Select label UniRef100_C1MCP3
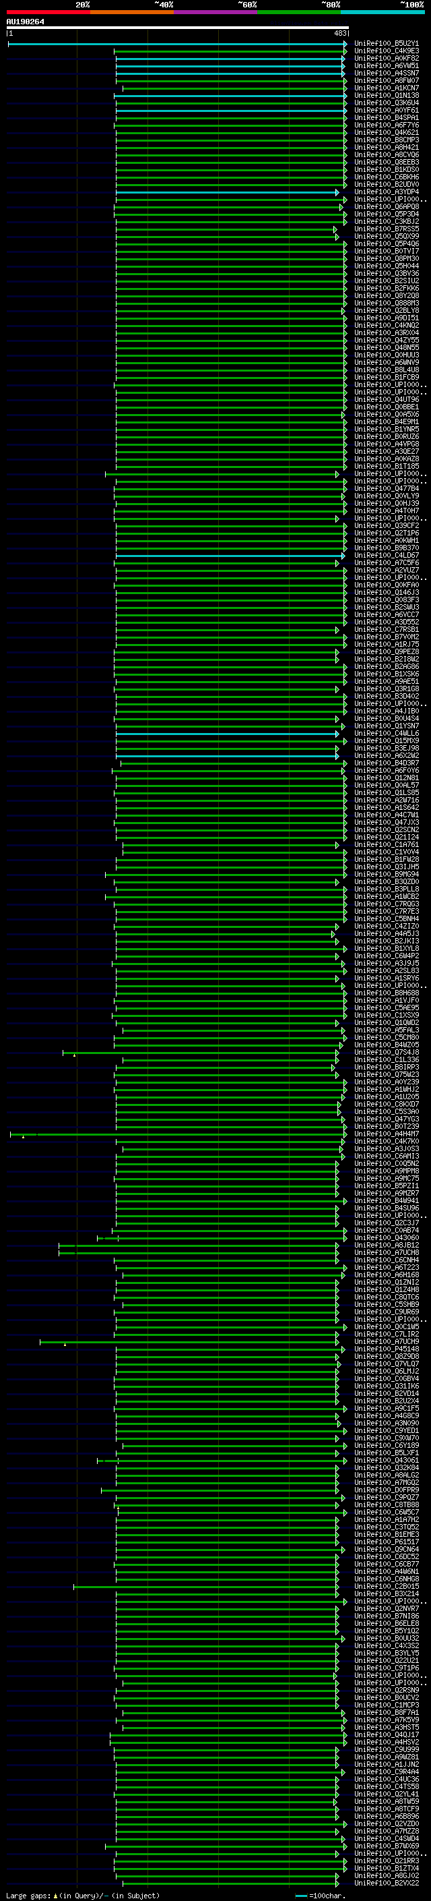 click(386, 1705)
